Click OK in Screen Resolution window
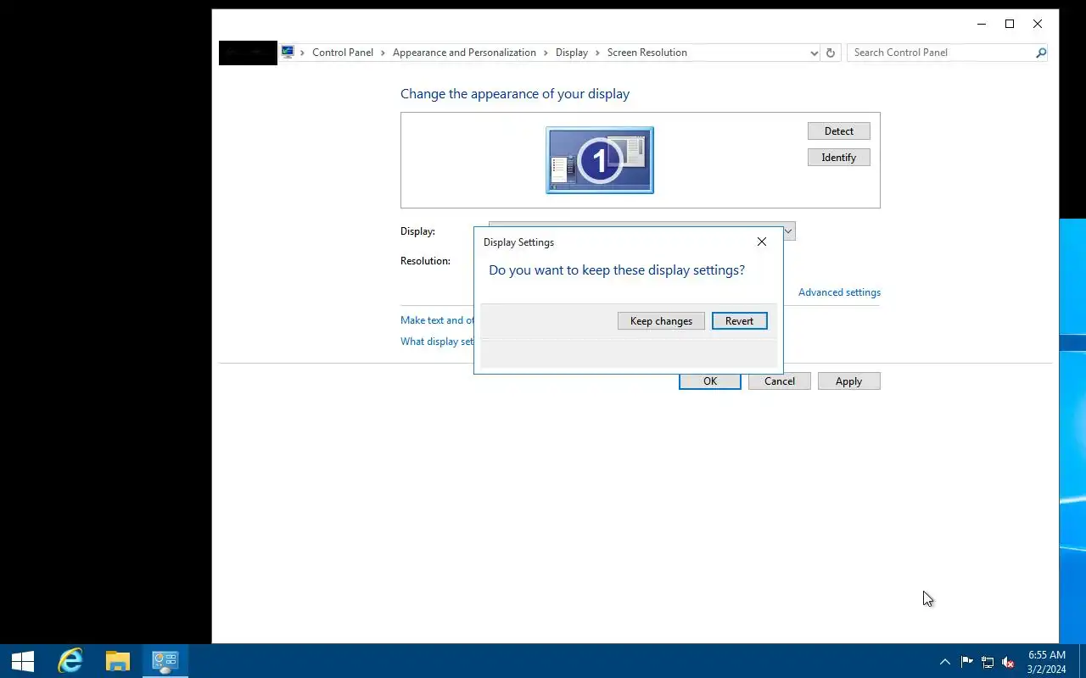The image size is (1086, 678). (710, 381)
